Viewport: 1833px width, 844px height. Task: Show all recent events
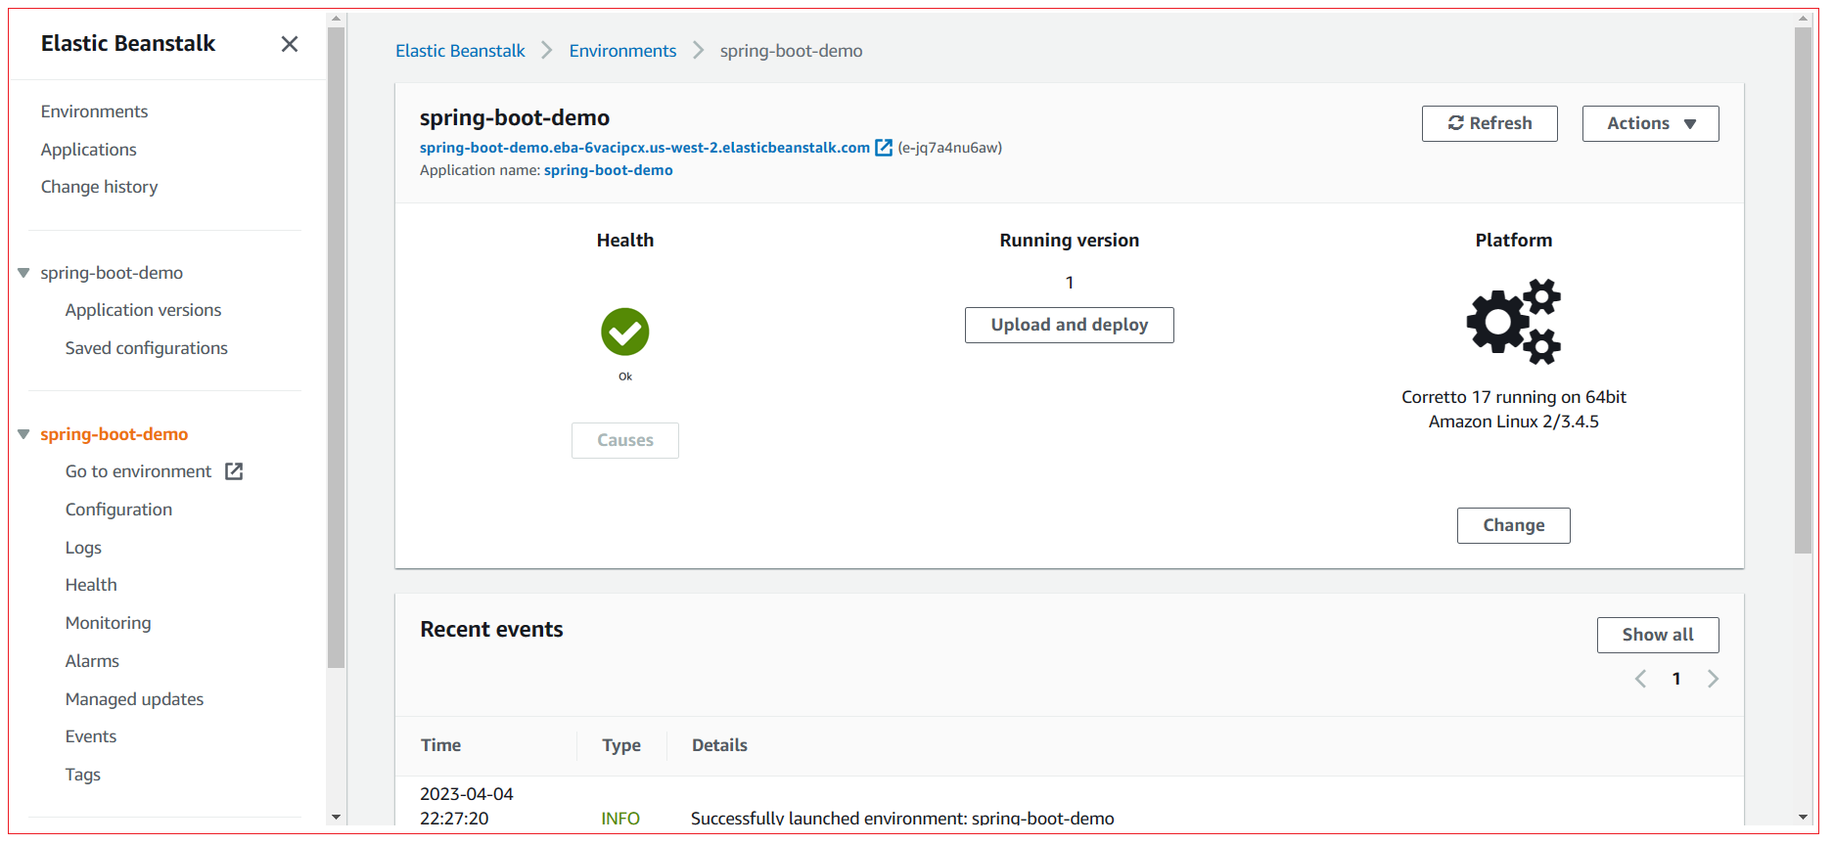(1658, 635)
